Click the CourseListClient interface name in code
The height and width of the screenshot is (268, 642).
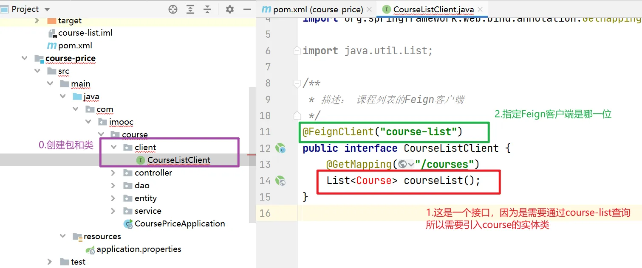[451, 148]
